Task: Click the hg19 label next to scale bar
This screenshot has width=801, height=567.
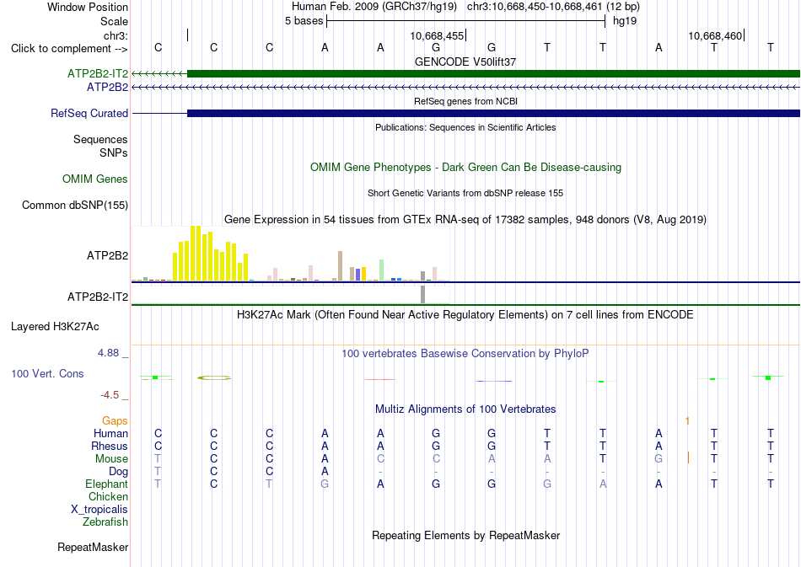Action: [x=625, y=21]
